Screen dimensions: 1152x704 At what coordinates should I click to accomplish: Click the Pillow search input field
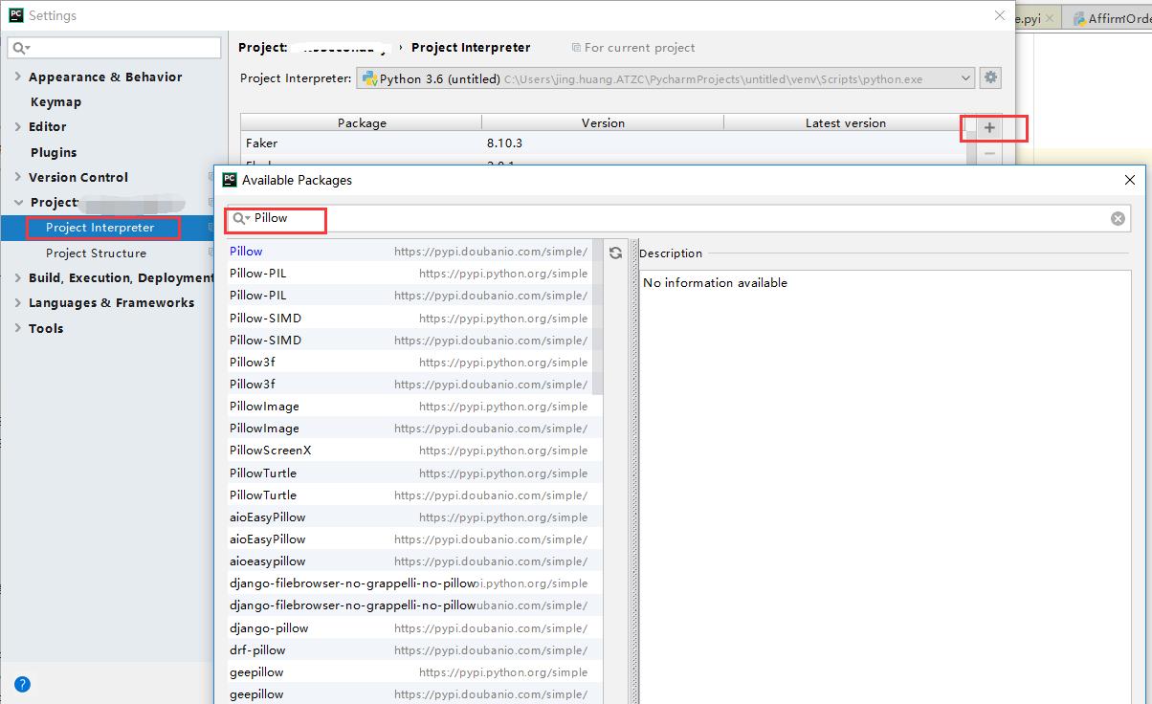[x=679, y=218]
